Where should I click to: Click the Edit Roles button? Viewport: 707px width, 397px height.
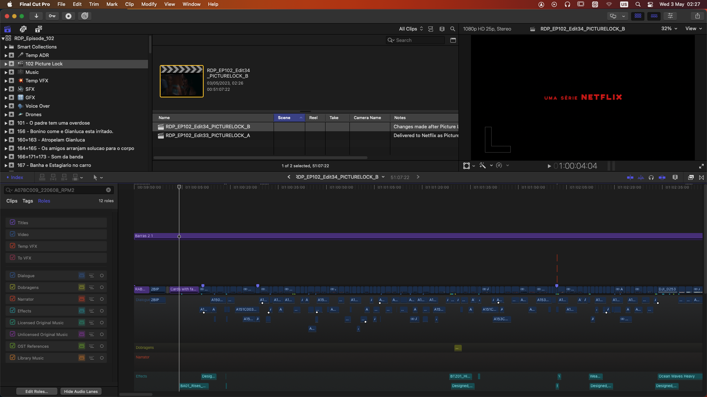36,391
